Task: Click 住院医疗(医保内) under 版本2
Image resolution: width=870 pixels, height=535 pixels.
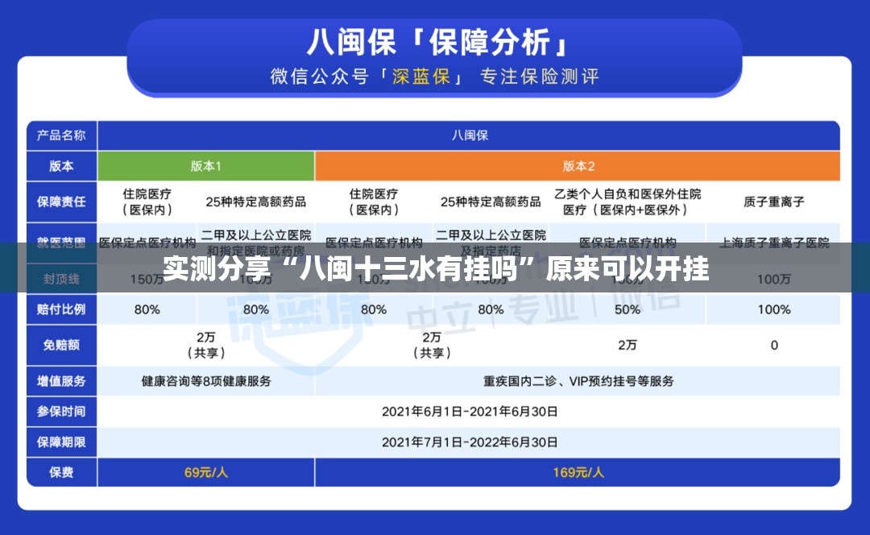Action: coord(374,202)
